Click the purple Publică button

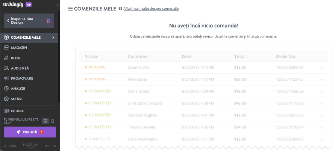(x=30, y=132)
